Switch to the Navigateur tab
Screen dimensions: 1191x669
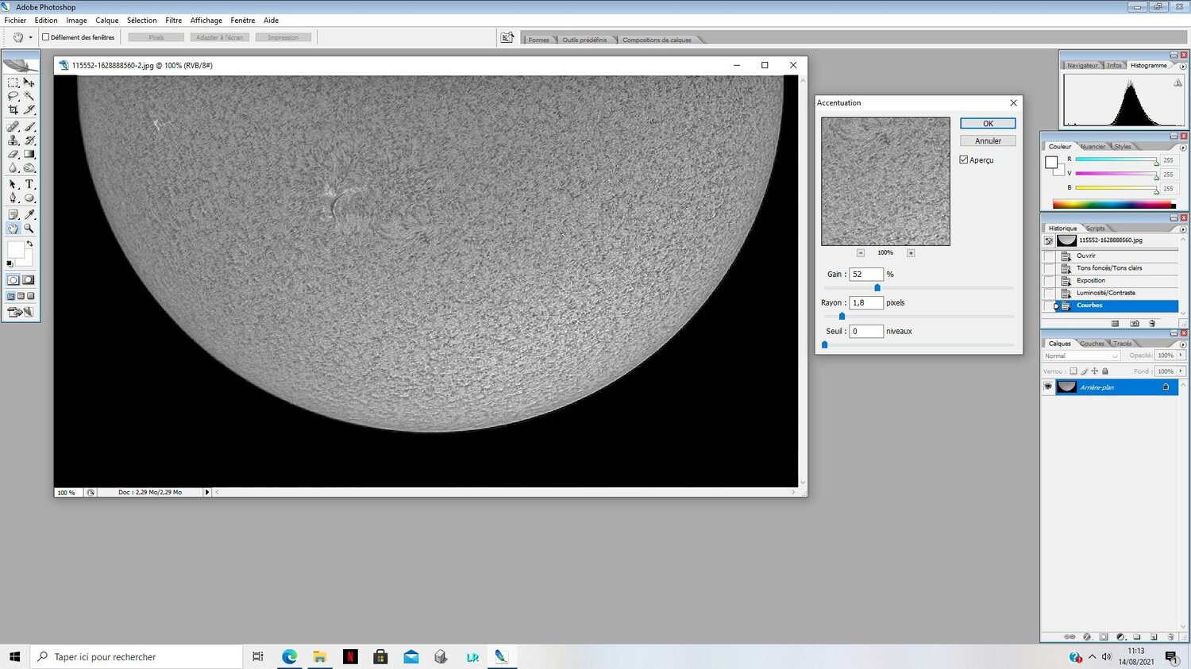point(1082,65)
